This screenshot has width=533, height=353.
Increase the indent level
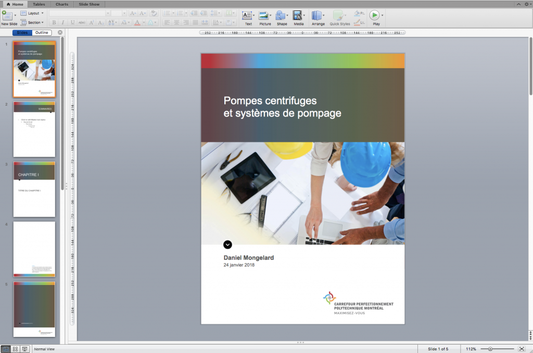(x=204, y=13)
